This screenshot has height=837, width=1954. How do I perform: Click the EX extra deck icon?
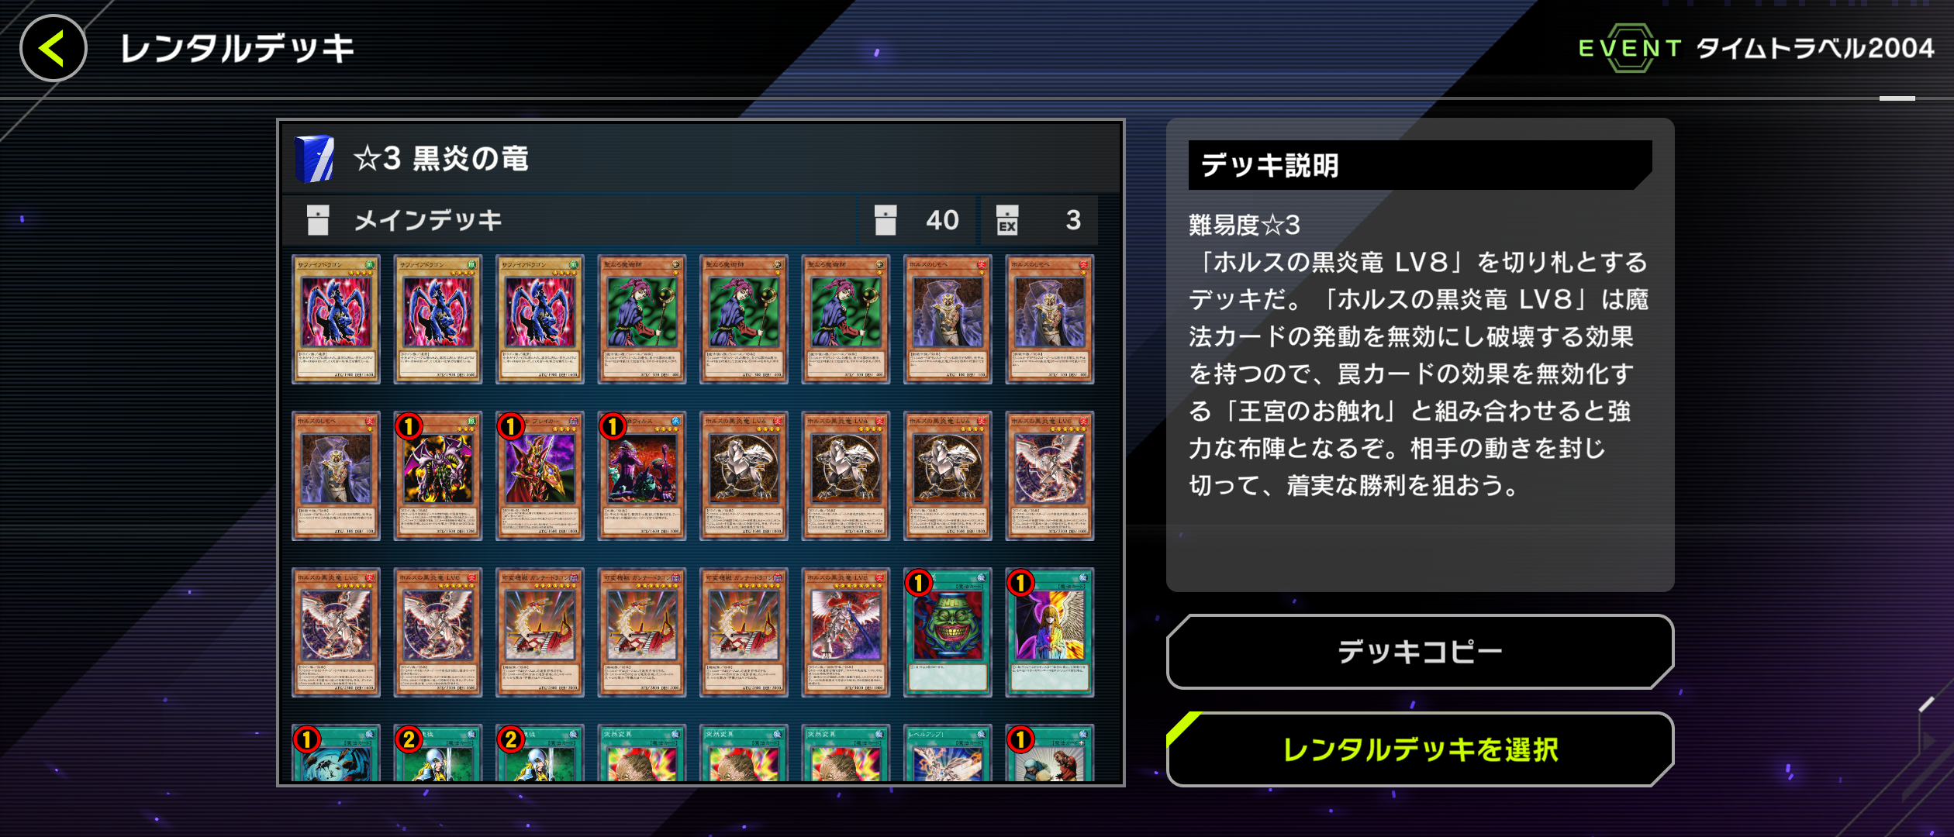[1007, 220]
